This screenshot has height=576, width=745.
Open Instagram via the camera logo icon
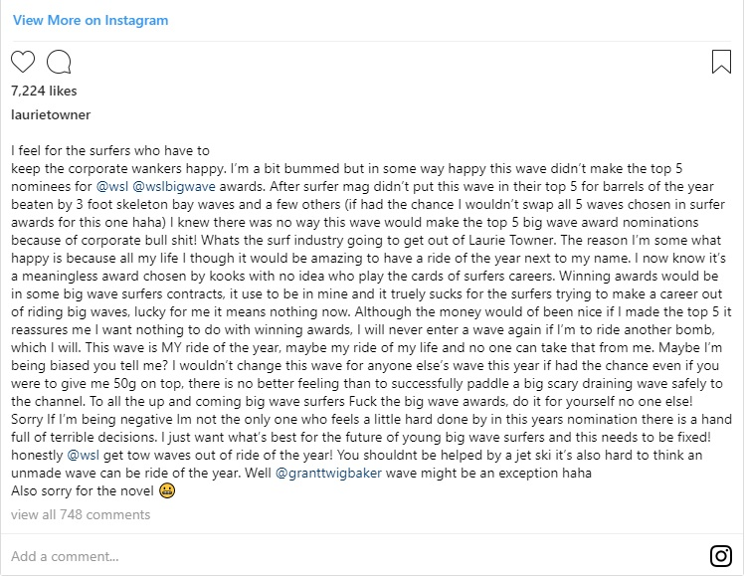(721, 555)
